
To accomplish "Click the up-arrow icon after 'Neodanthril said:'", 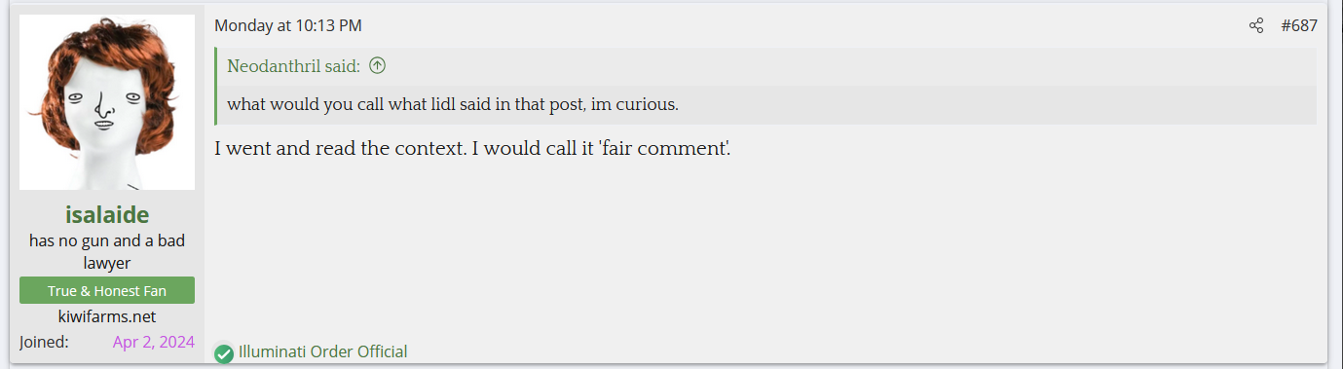I will pyautogui.click(x=378, y=66).
